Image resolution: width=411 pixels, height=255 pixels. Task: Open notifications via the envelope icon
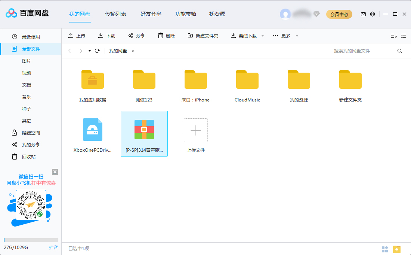(x=363, y=13)
